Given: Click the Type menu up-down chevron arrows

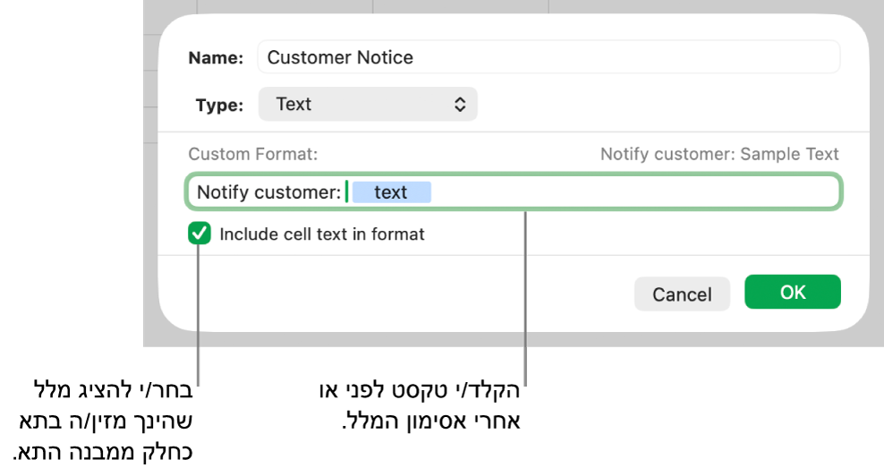Looking at the screenshot, I should coord(459,105).
